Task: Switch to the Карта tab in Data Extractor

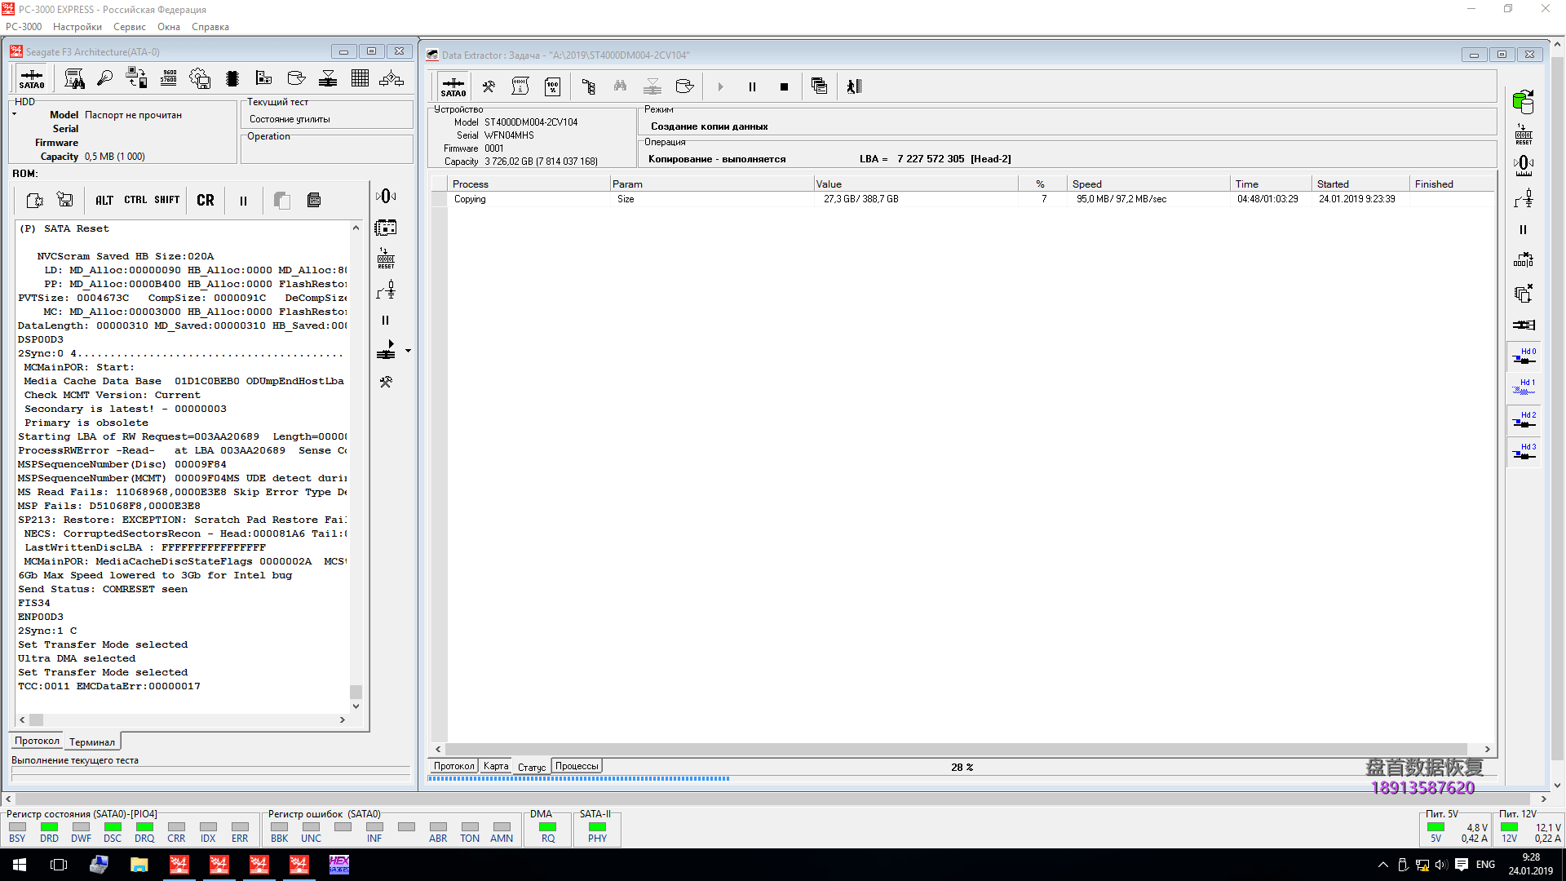Action: click(496, 766)
